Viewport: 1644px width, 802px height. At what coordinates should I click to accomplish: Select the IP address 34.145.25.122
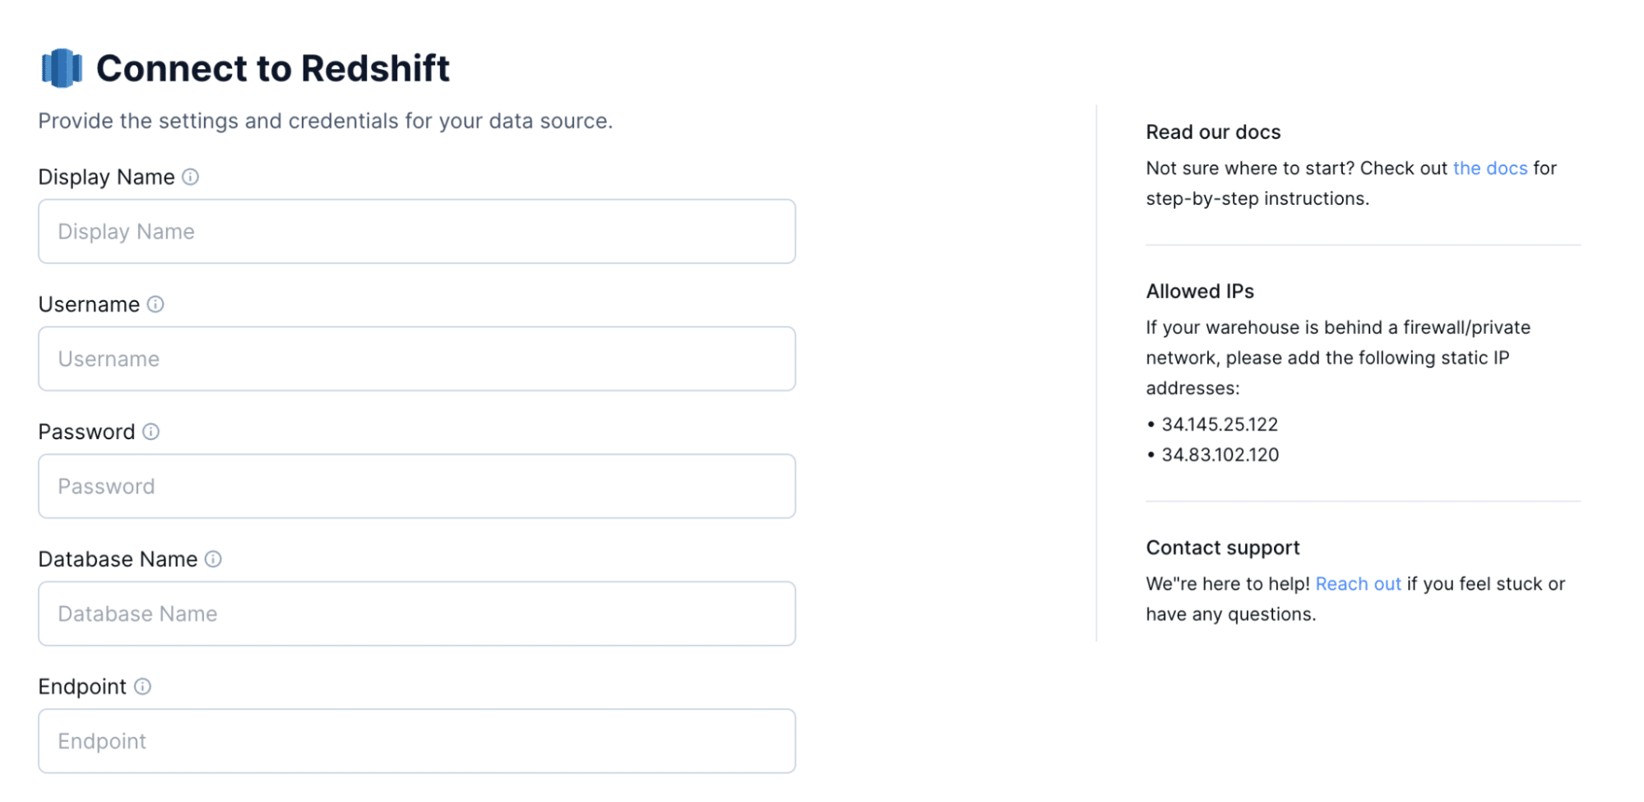point(1220,424)
